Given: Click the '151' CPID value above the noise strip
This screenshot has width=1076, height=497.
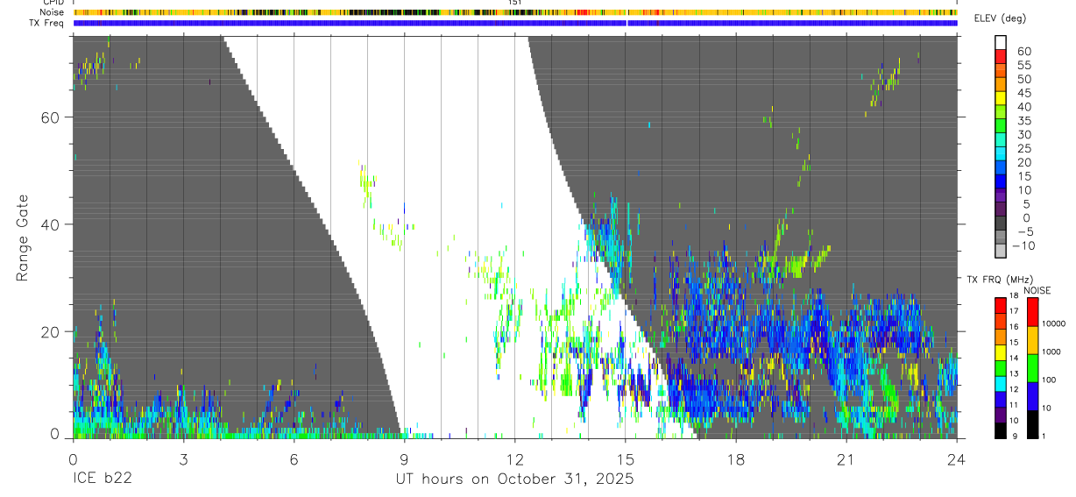Looking at the screenshot, I should (x=515, y=3).
